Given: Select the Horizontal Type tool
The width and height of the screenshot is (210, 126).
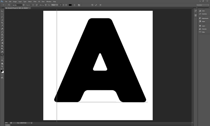Looking at the screenshot, I should pos(2,55).
